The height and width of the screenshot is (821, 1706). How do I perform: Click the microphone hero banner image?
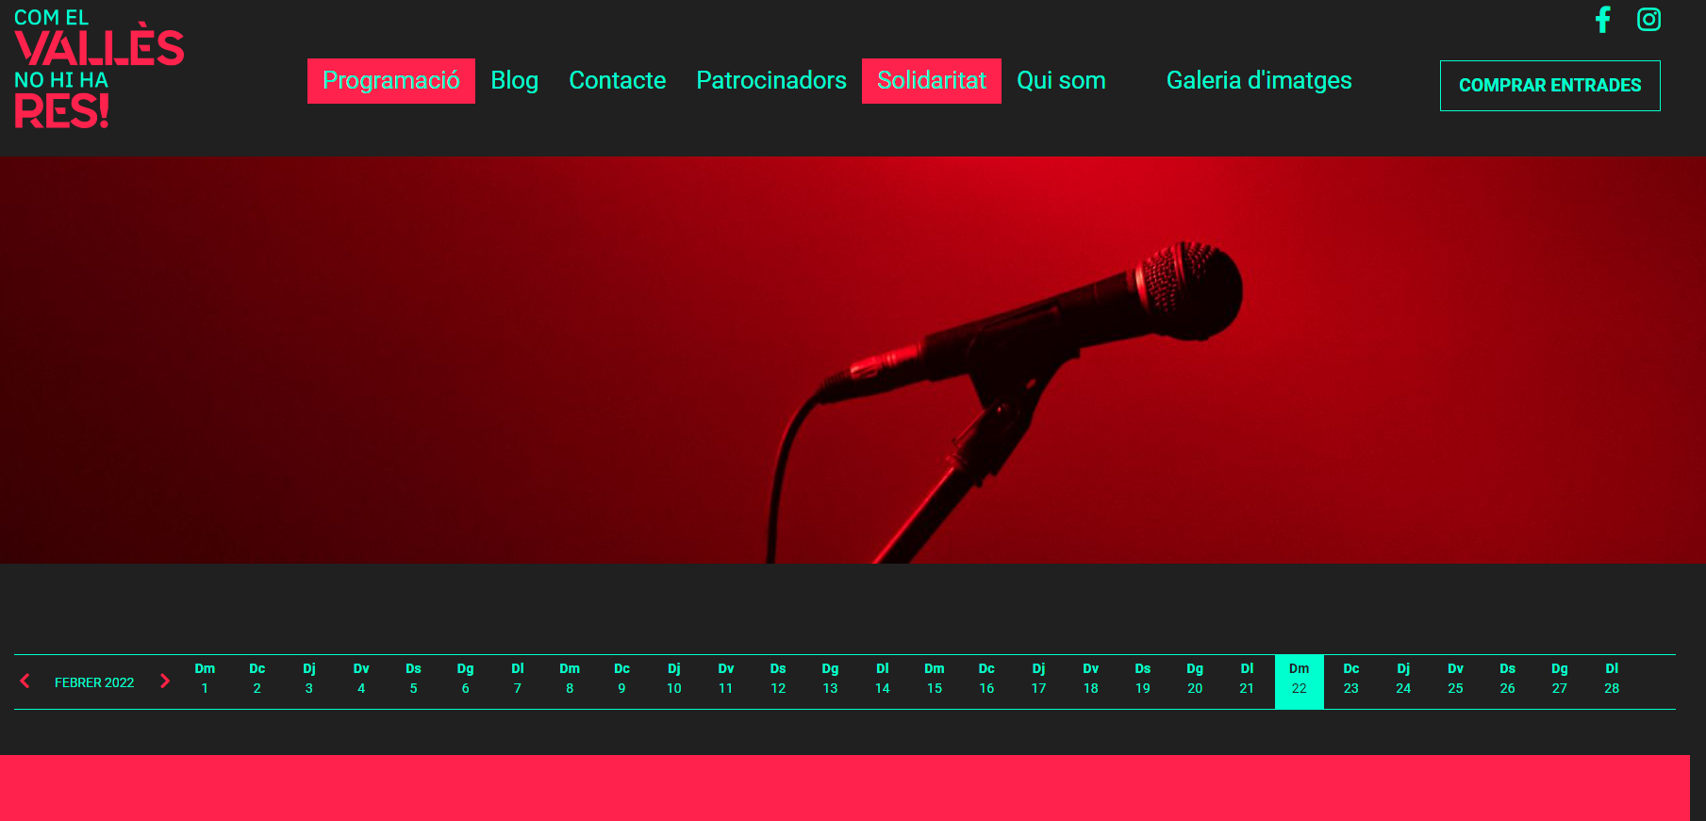point(853,359)
